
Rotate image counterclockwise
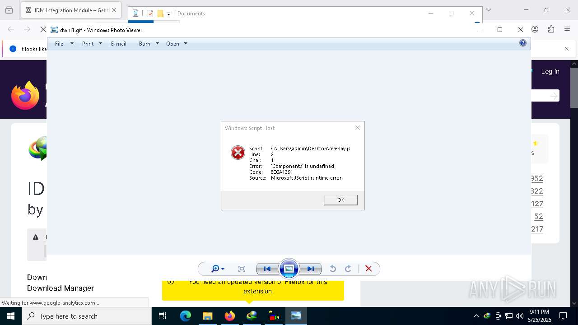pyautogui.click(x=333, y=269)
